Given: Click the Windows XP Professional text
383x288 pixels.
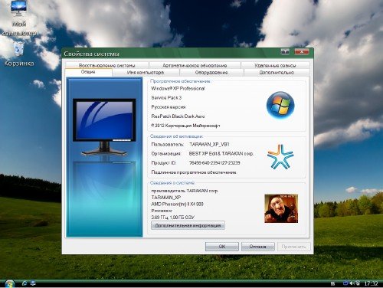Looking at the screenshot, I should click(178, 88).
